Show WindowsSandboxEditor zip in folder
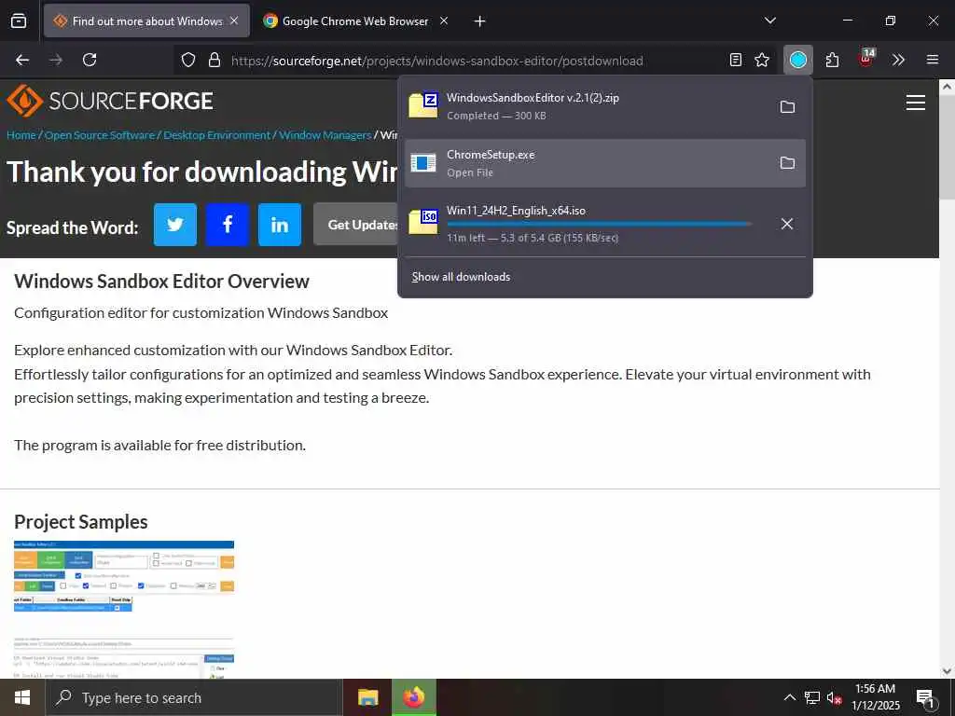This screenshot has height=716, width=955. [x=787, y=107]
